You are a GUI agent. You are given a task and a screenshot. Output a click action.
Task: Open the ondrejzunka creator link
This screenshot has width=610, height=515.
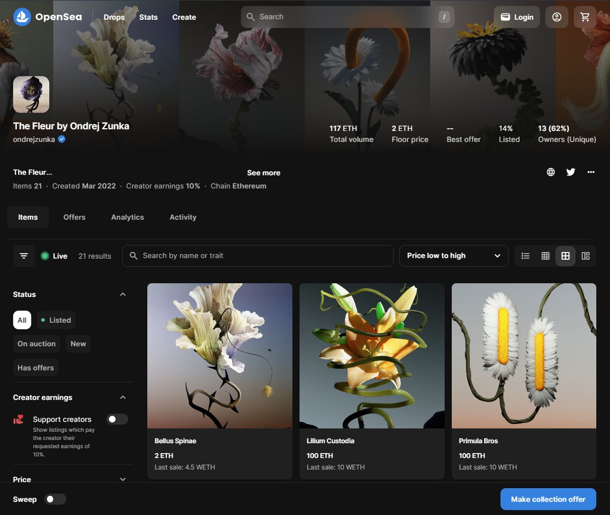click(x=34, y=139)
